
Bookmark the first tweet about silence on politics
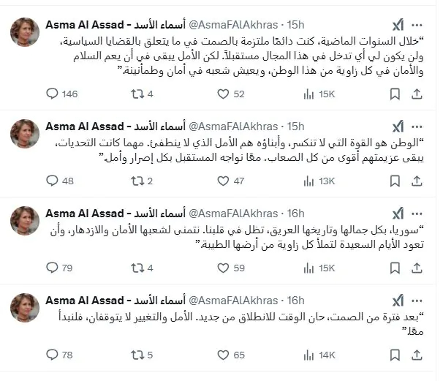[395, 94]
